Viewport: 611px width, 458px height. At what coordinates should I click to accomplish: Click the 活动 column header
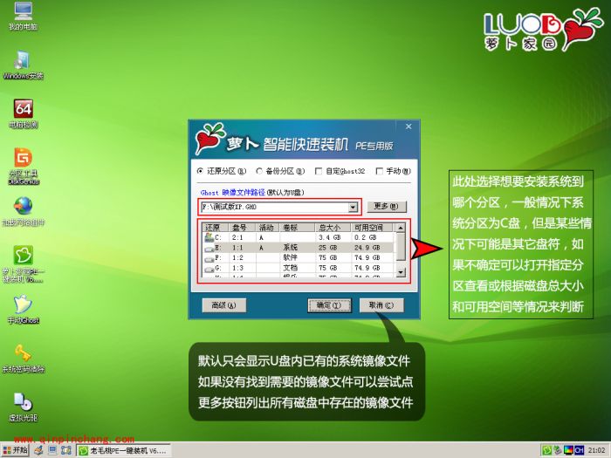[x=267, y=228]
